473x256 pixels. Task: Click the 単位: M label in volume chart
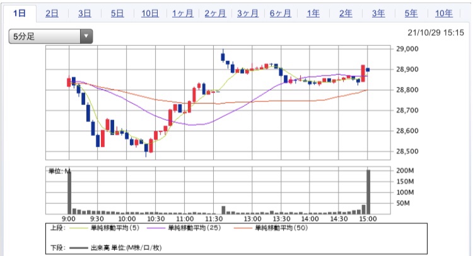[x=59, y=171]
